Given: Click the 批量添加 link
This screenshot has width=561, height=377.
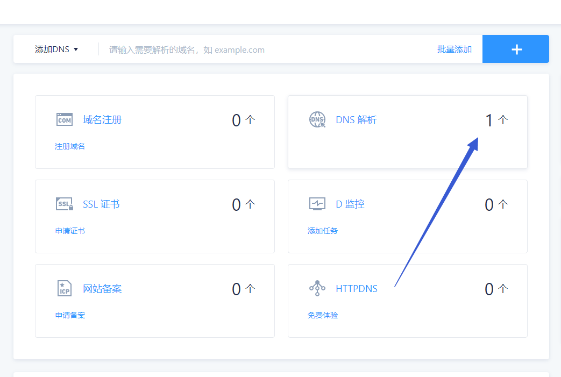Looking at the screenshot, I should click(455, 49).
